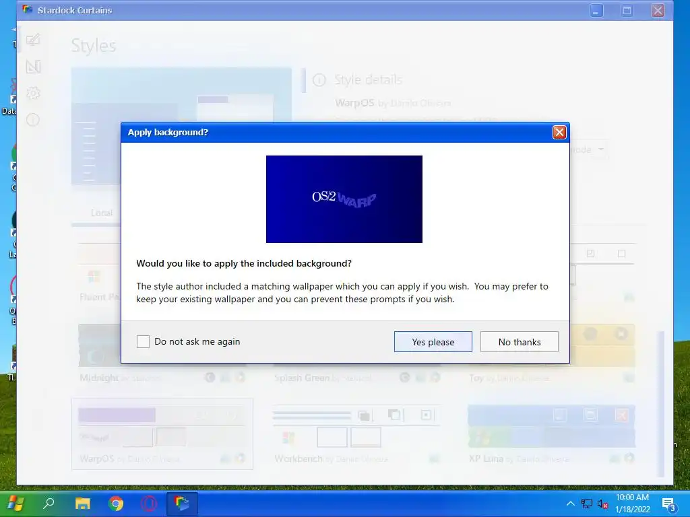Close the Stardock Curtains window
The width and height of the screenshot is (690, 517).
(x=658, y=11)
